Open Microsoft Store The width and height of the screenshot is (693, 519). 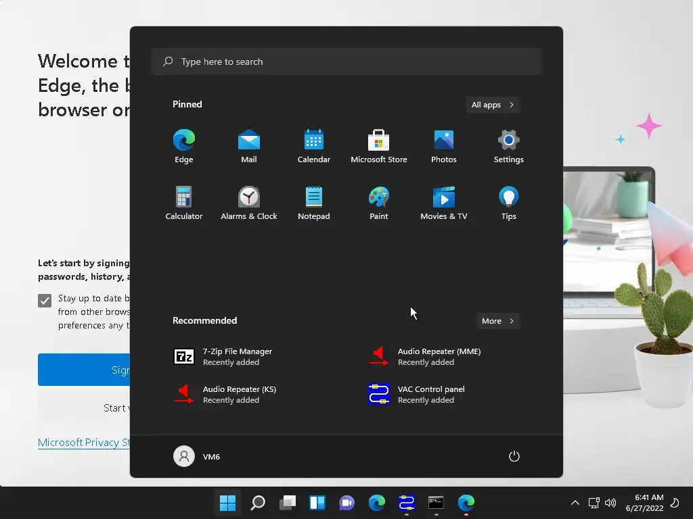point(379,147)
